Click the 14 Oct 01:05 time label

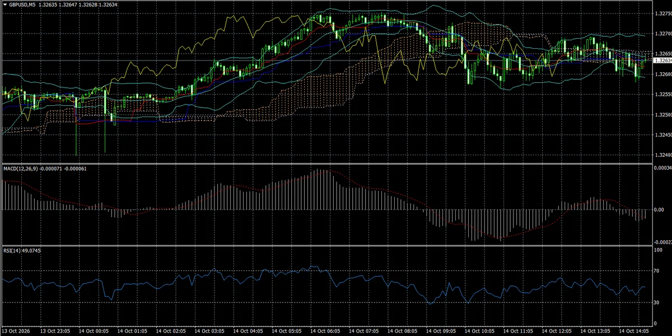(x=133, y=331)
